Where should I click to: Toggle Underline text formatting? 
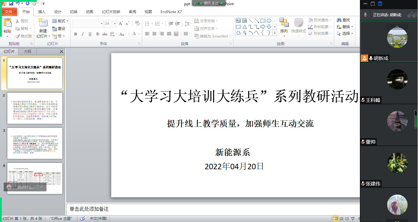tap(90, 34)
